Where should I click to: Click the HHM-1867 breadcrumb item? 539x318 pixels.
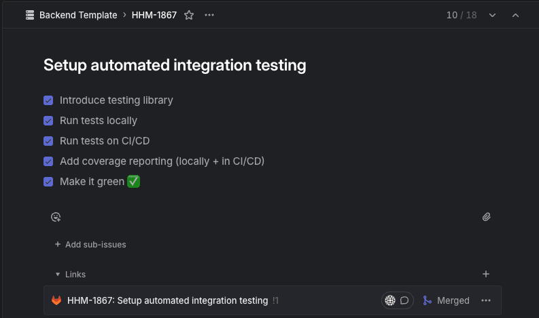coord(154,15)
